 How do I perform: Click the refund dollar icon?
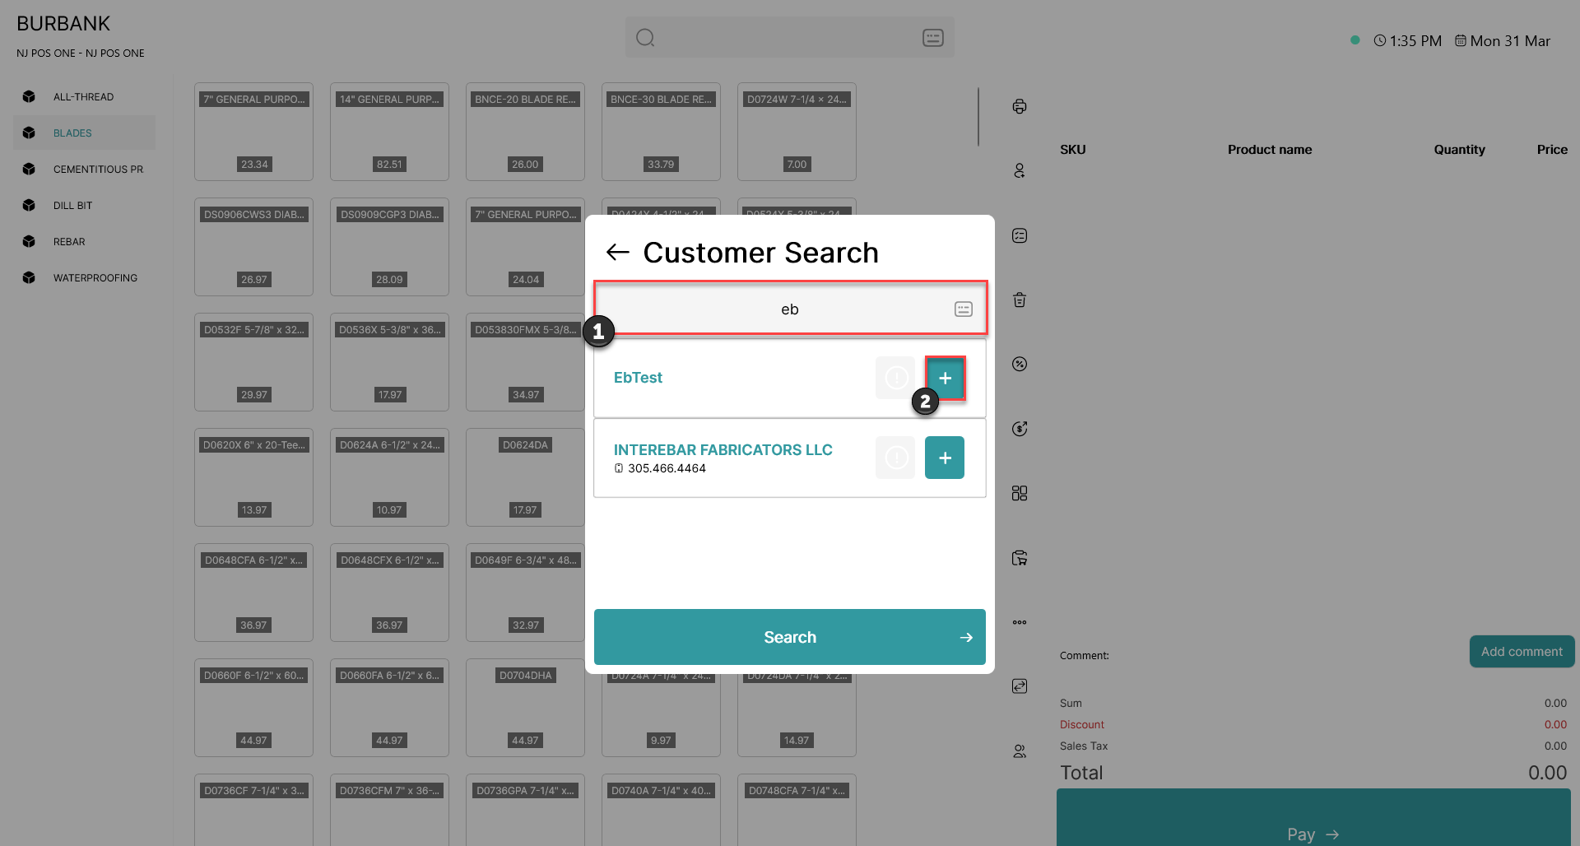(x=1020, y=429)
